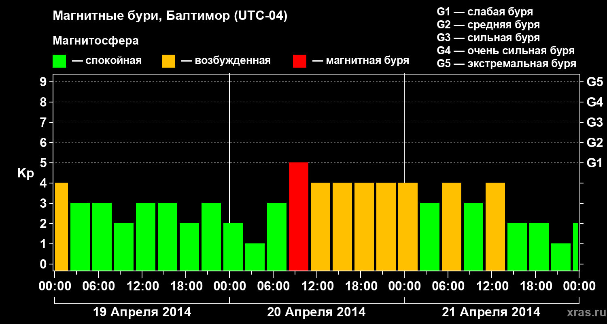Screen dimensions: 607x324
Task: Select orange bar above 12:00 on 20 Апреля
Action: tap(320, 227)
